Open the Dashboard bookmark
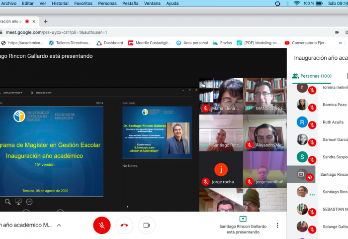This screenshot has width=348, height=239. tap(110, 43)
